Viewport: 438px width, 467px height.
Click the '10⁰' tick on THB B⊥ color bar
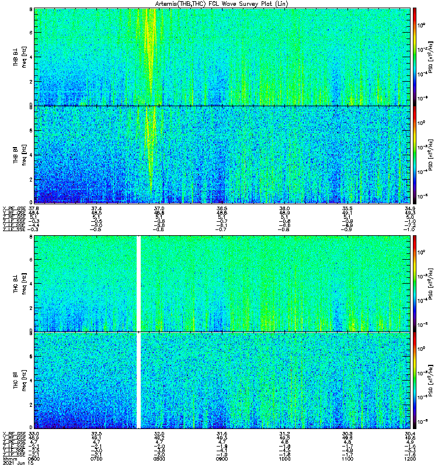pyautogui.click(x=421, y=25)
